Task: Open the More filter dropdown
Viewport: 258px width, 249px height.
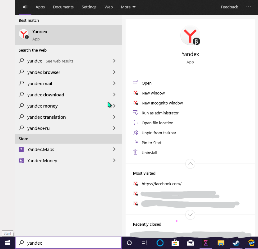Action: click(128, 7)
